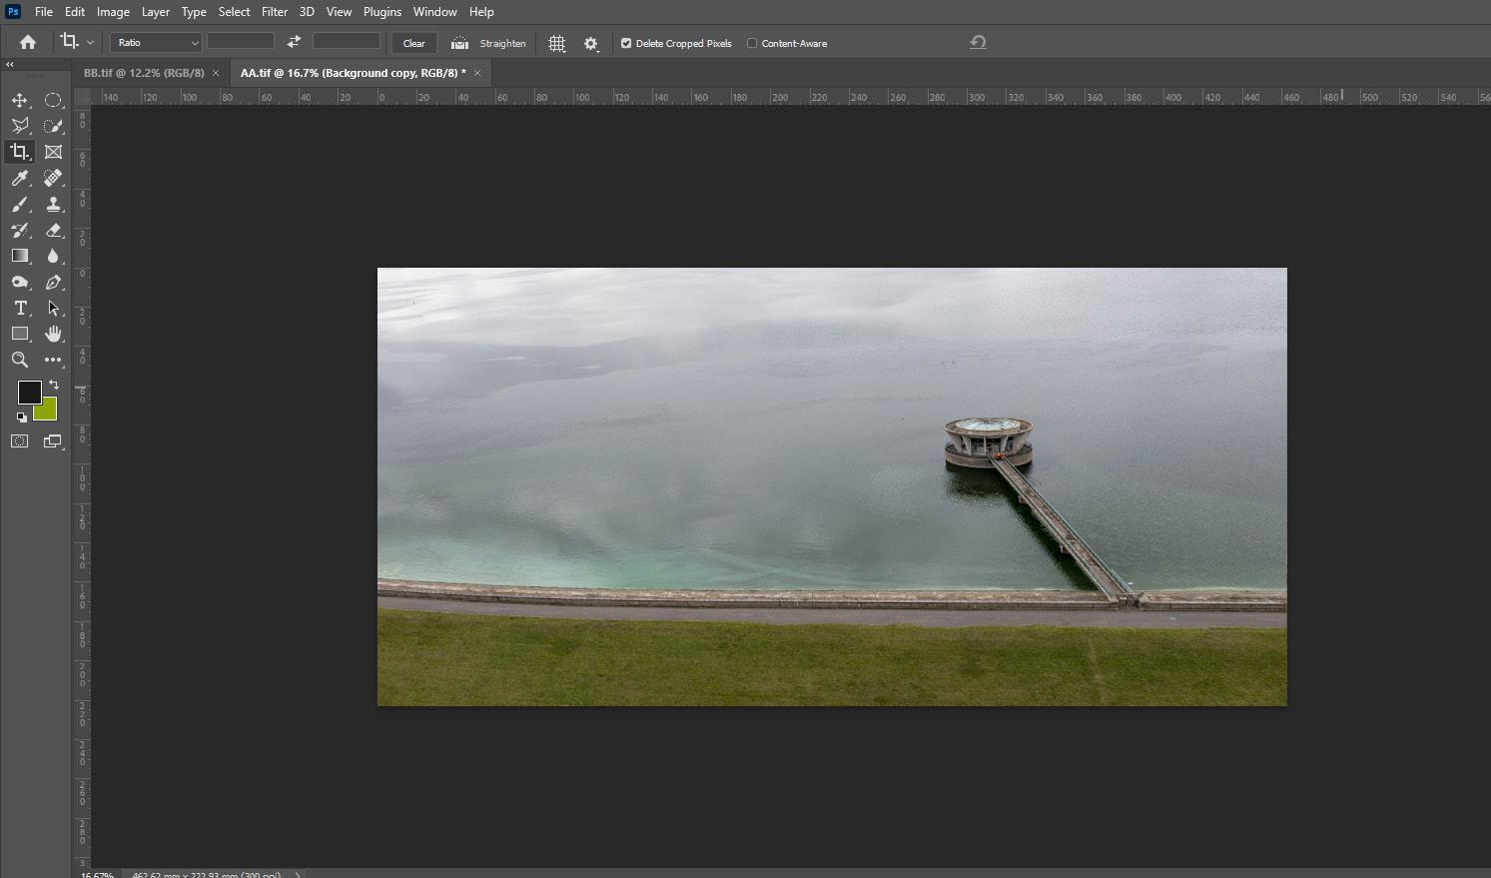The image size is (1491, 878).
Task: Select the Zoom tool
Action: pyautogui.click(x=19, y=360)
